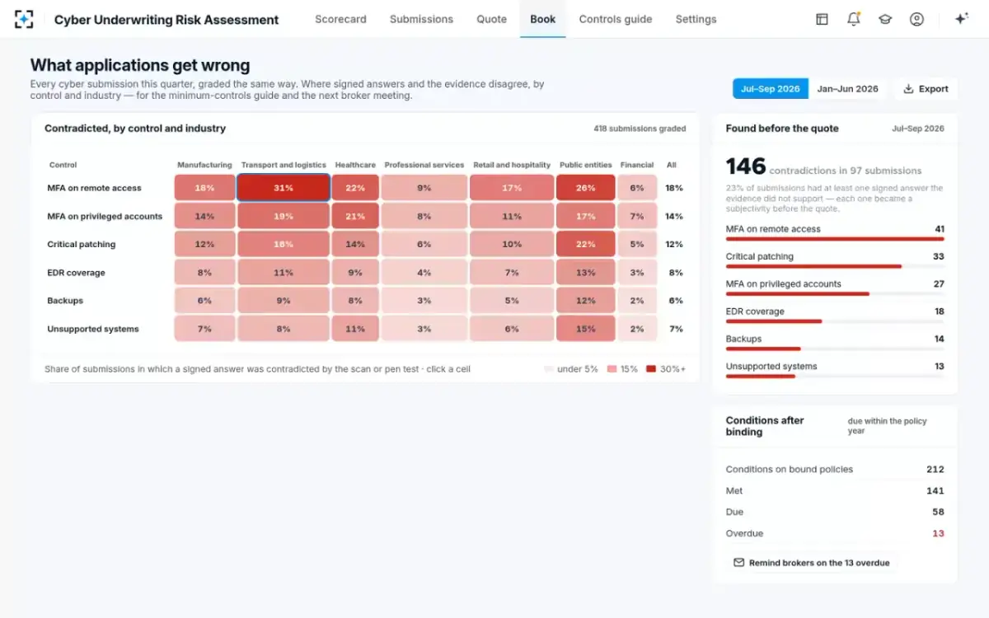The height and width of the screenshot is (618, 989).
Task: Click Healthcare MFA privileged accounts 21% cell
Action: (355, 216)
